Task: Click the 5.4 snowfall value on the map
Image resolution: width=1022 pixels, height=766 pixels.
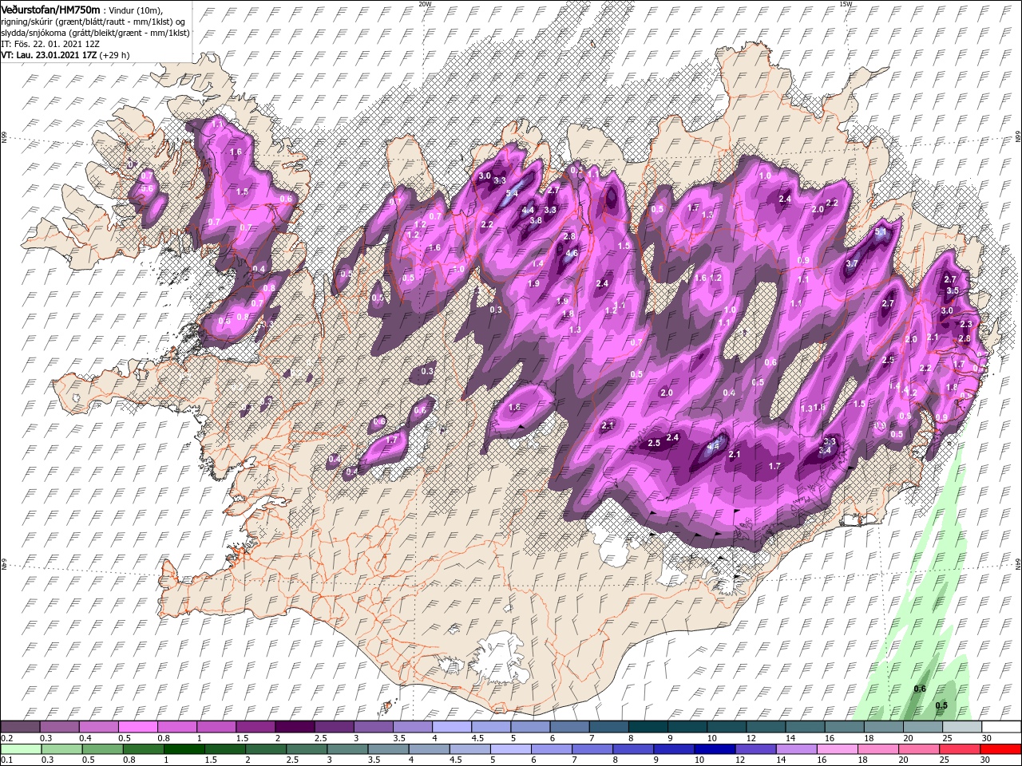Action: 512,193
